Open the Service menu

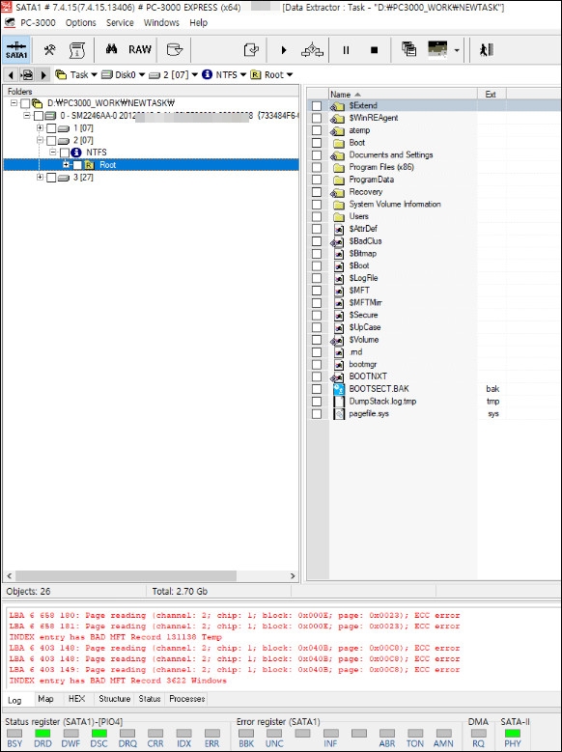point(120,22)
